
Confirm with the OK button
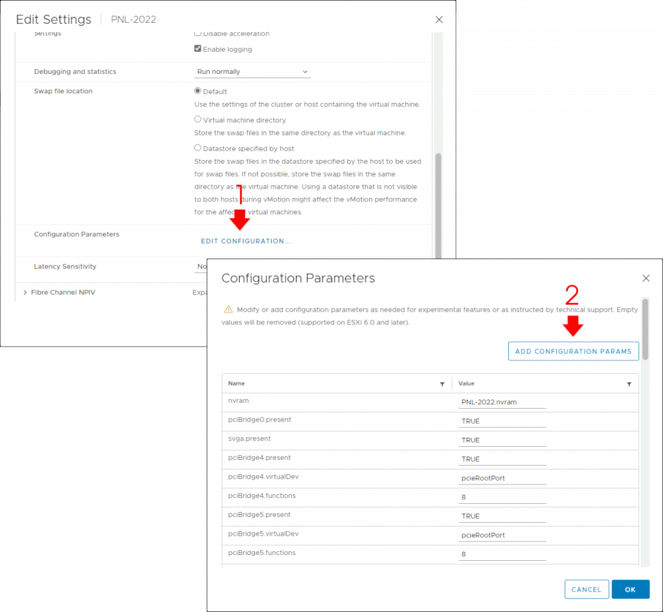click(x=630, y=589)
